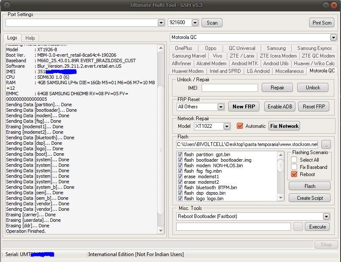
Task: Browse for flash file with ellipsis button
Action: click(326, 144)
